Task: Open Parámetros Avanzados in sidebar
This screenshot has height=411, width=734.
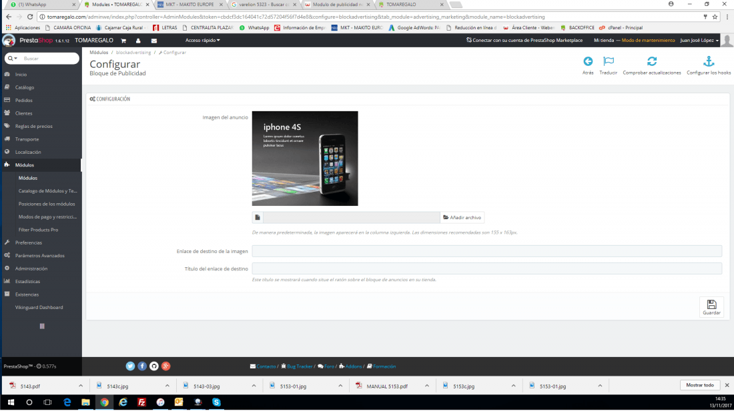Action: (41, 256)
